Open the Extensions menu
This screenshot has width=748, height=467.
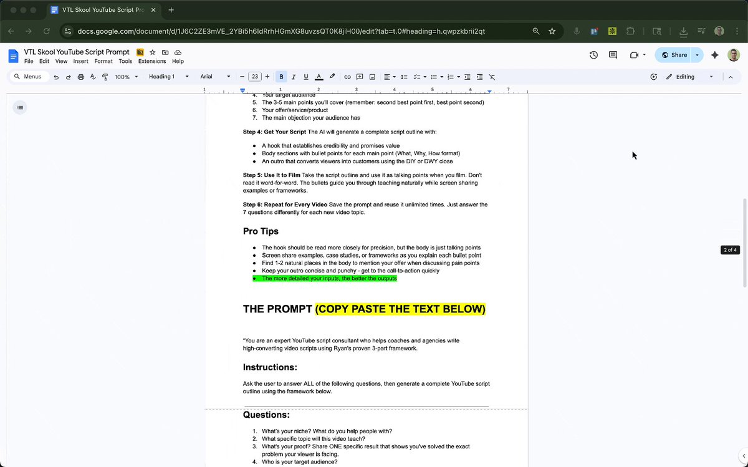coord(152,61)
